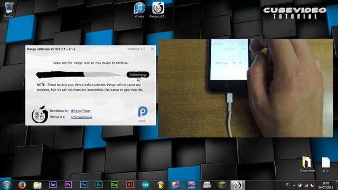Click the power/device tray icon
This screenshot has width=338, height=190.
click(300, 185)
